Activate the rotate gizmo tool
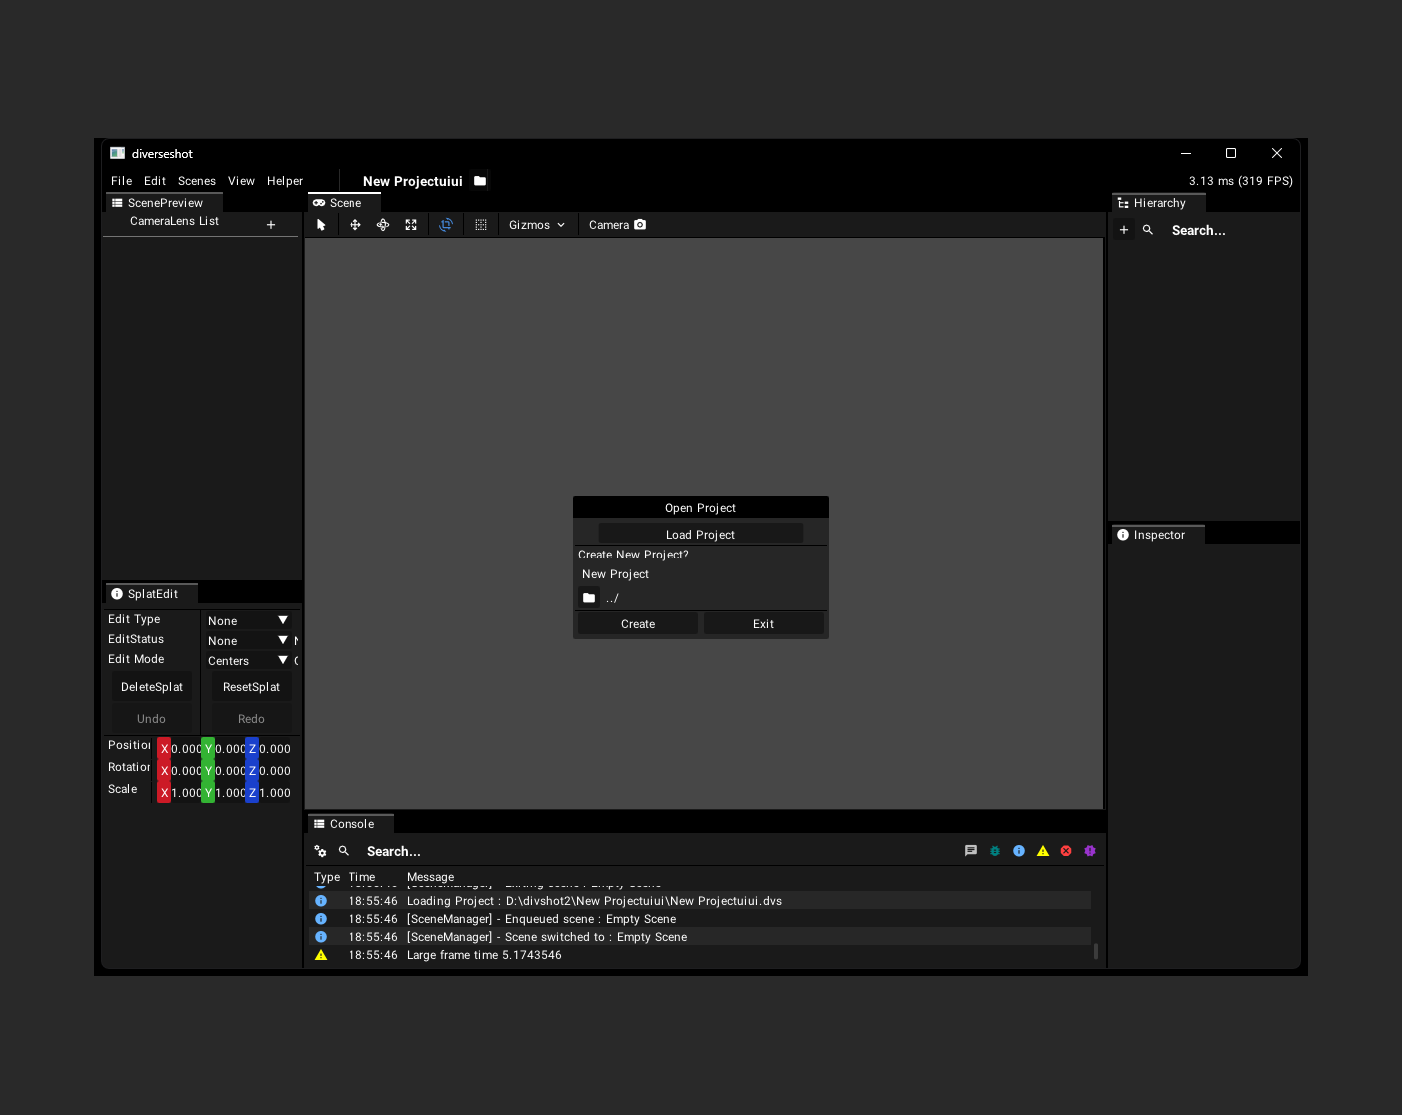Viewport: 1402px width, 1115px height. click(383, 224)
